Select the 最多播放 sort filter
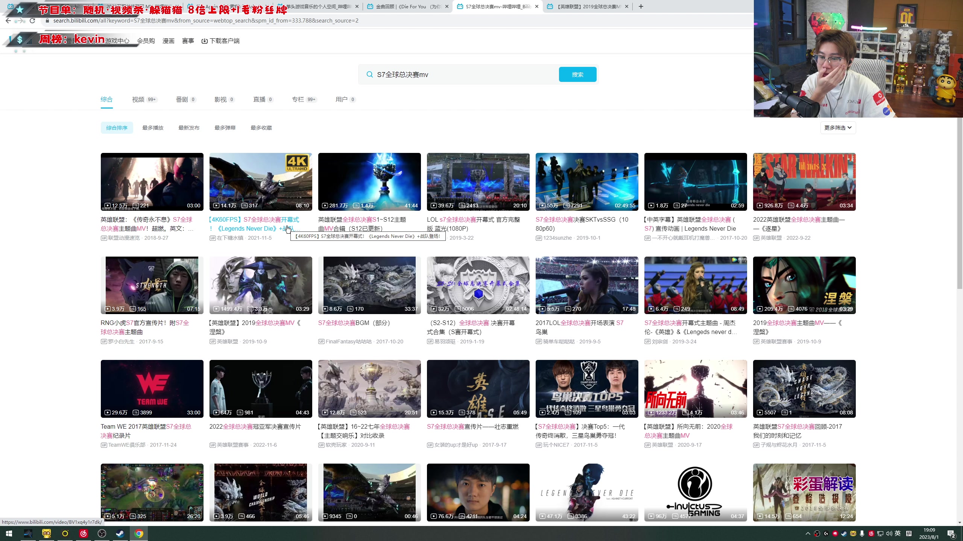Screen dimensions: 963x541 click(152, 127)
